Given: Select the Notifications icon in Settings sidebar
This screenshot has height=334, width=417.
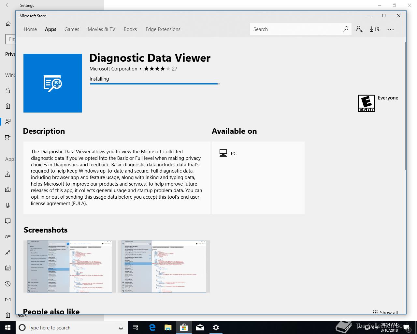Looking at the screenshot, I should [x=8, y=221].
